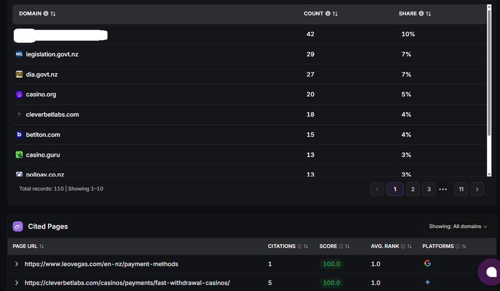Click the info icon beside SCORE header
The width and height of the screenshot is (500, 291).
340,247
